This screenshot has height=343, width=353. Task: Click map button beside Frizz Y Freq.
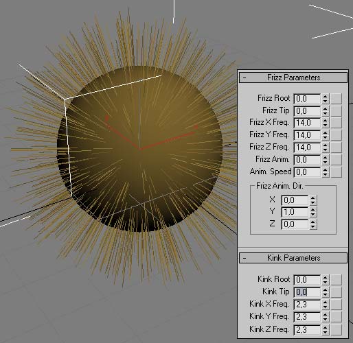tap(337, 135)
